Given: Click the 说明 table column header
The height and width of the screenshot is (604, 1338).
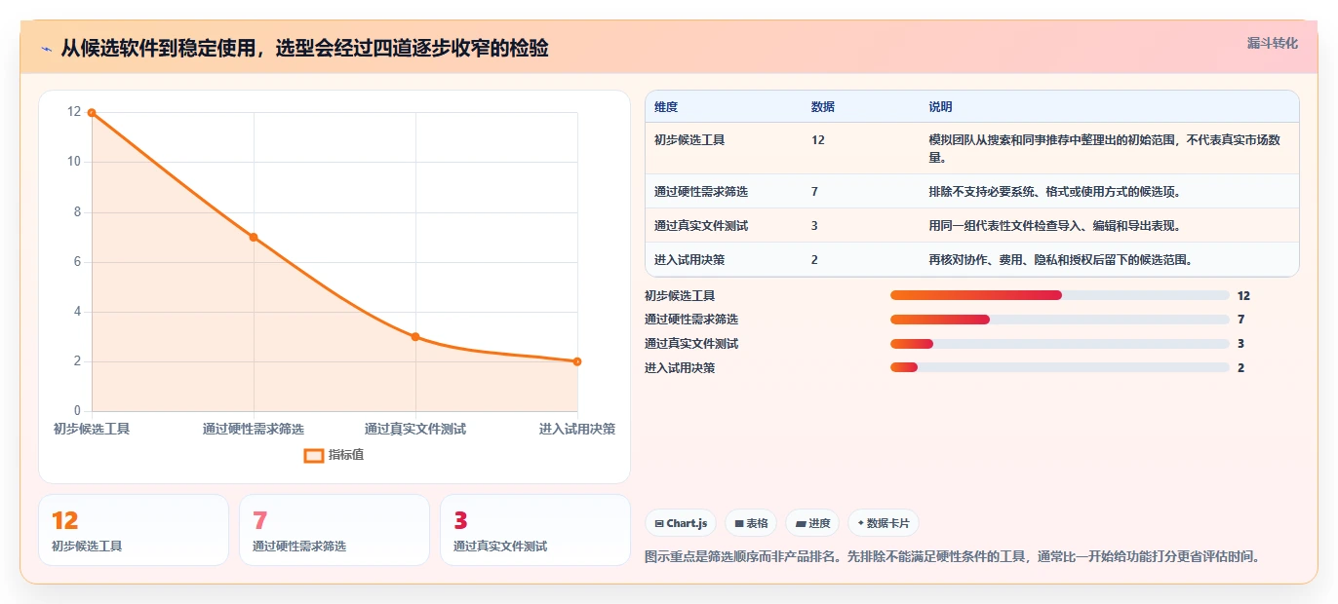Looking at the screenshot, I should [940, 107].
